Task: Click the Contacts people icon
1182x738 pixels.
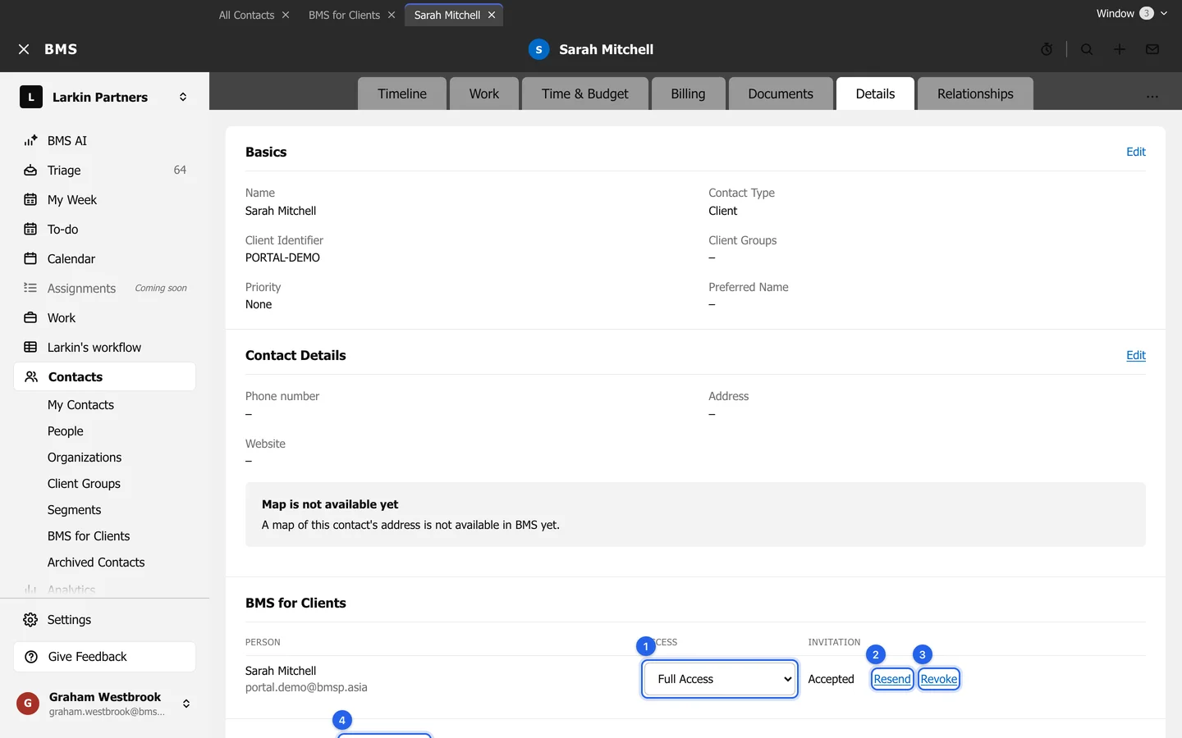Action: pos(31,376)
